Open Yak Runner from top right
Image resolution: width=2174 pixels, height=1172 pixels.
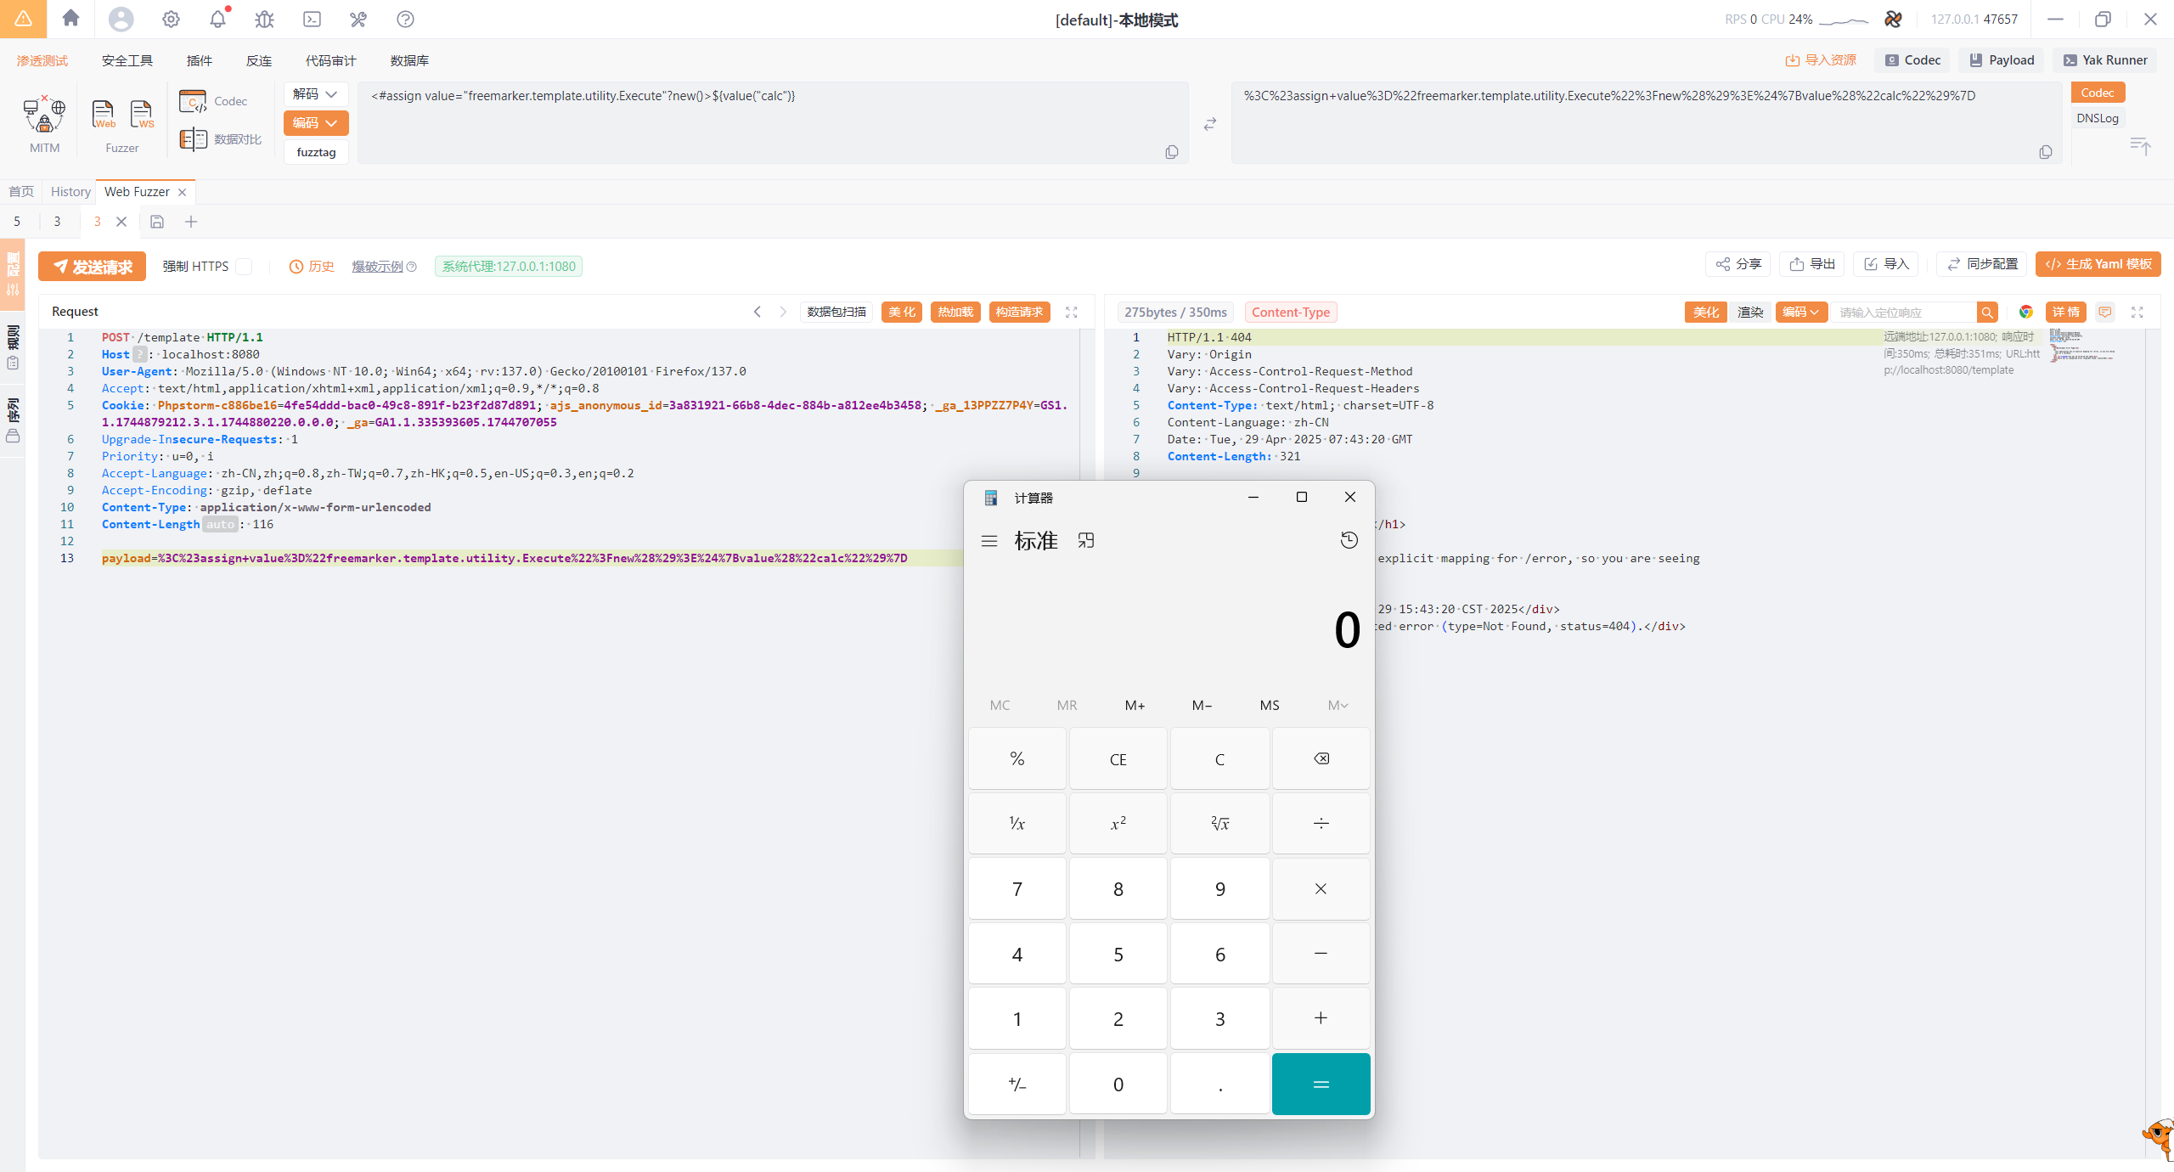click(2105, 60)
